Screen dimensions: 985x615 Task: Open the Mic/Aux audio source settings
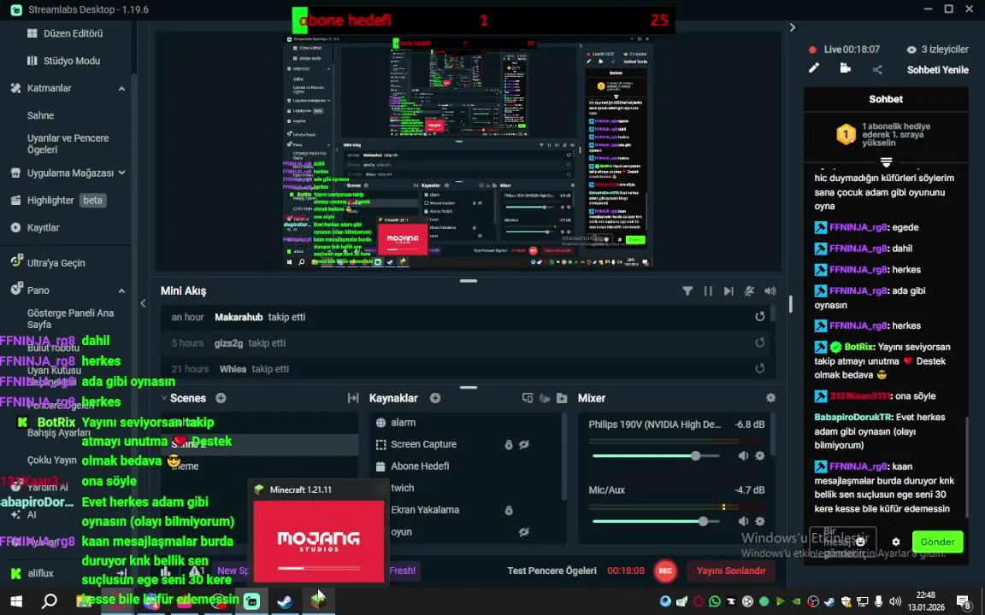point(760,521)
